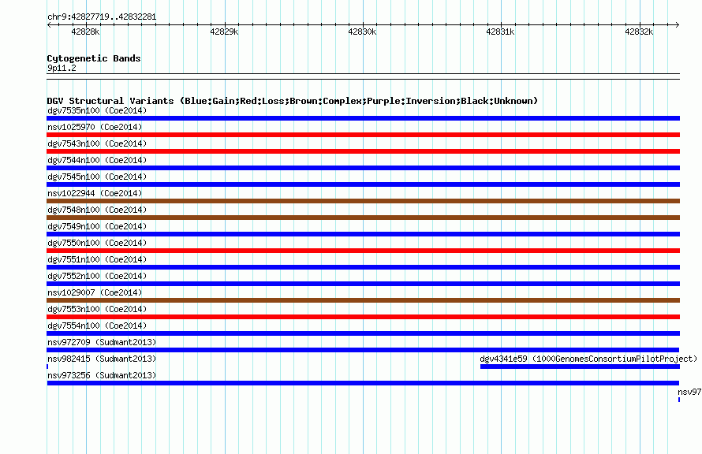This screenshot has width=702, height=454.
Task: Select the red dgv7543n100 loss bar
Action: 363,151
